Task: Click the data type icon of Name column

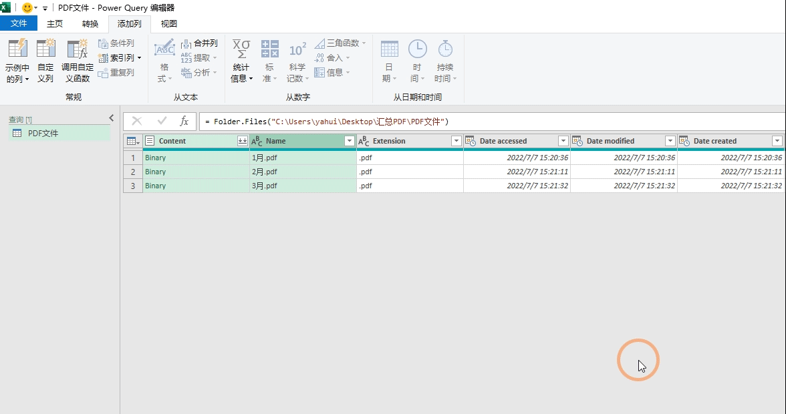Action: (257, 141)
